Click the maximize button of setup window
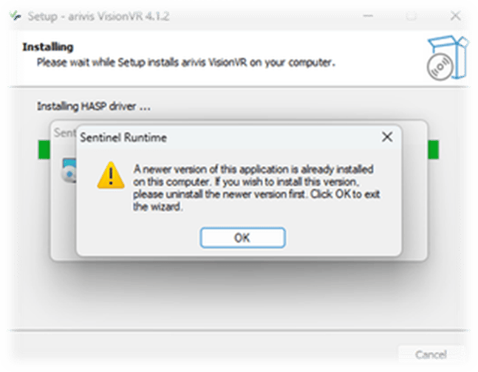This screenshot has width=478, height=372. pyautogui.click(x=412, y=15)
